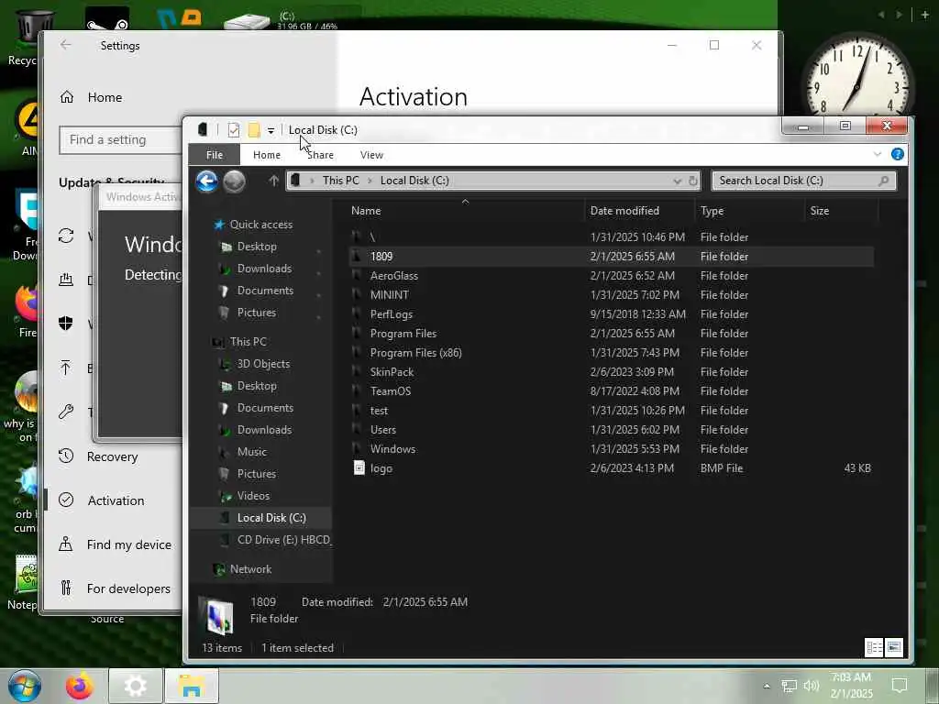Open the volume speaker tray icon
Screen dimensions: 939x704
tap(812, 686)
